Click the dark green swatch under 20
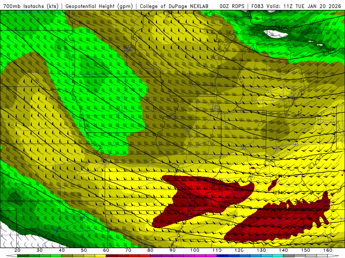The image size is (345, 258). [23, 256]
